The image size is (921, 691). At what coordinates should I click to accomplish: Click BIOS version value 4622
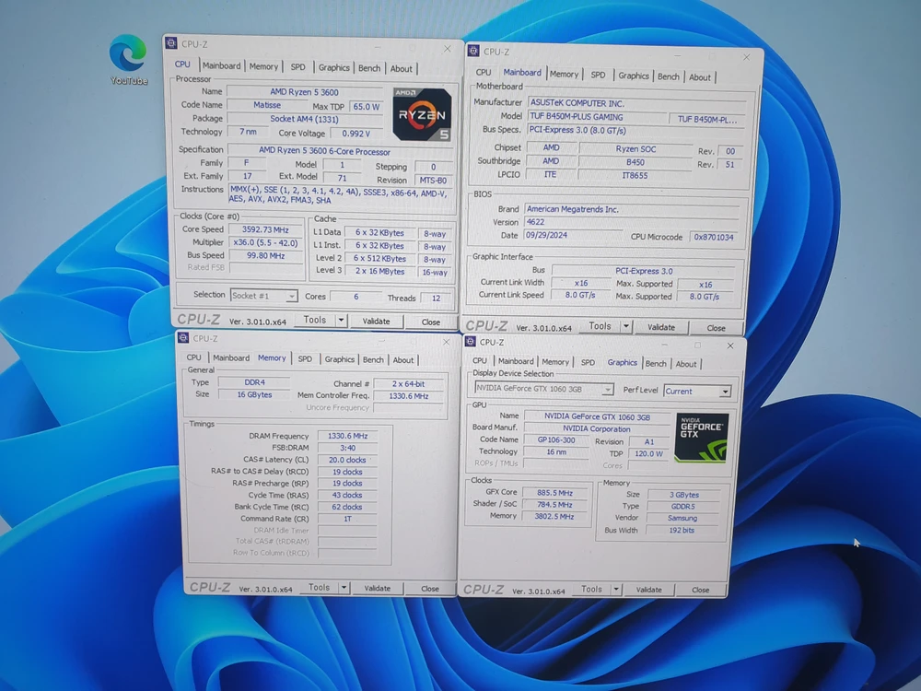tap(632, 222)
